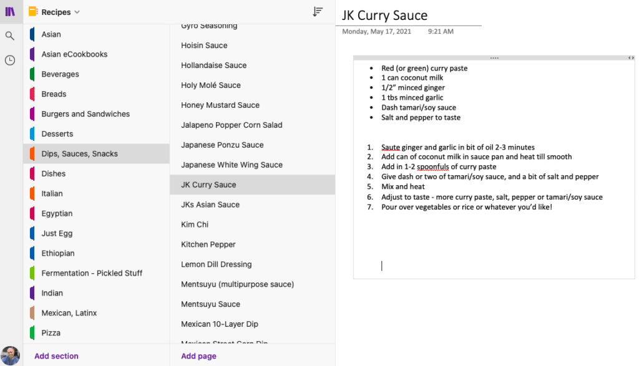Click the note container drag handle
639x366 pixels.
[x=494, y=58]
